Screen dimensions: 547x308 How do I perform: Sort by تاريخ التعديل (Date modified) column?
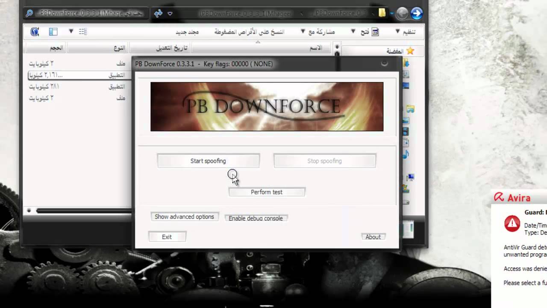(x=160, y=48)
